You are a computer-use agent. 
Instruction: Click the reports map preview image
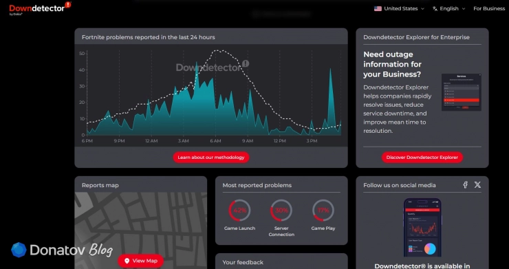coord(140,230)
